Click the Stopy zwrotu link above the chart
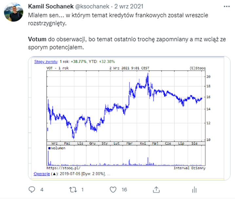Viewport: 235px width, 199px height. tap(46, 61)
